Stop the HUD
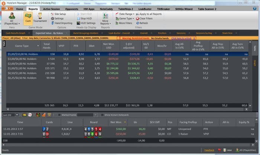This screenshot has width=260, height=155. [x=84, y=18]
